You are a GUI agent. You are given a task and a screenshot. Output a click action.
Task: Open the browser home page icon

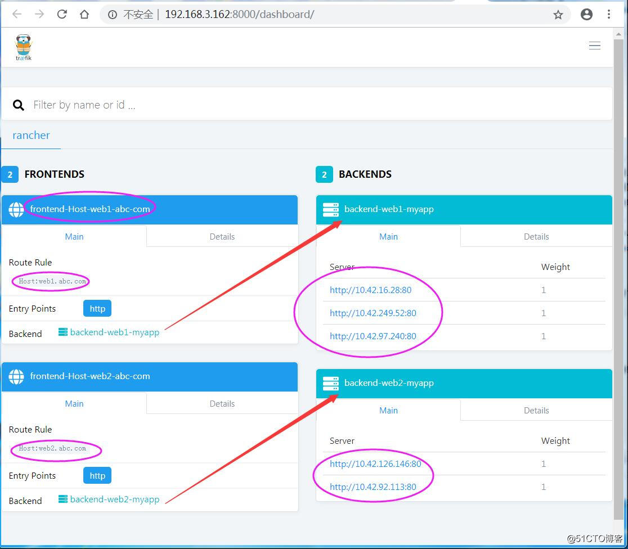84,15
